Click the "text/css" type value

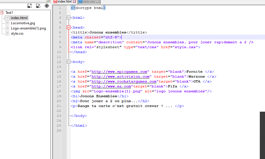tap(147, 47)
